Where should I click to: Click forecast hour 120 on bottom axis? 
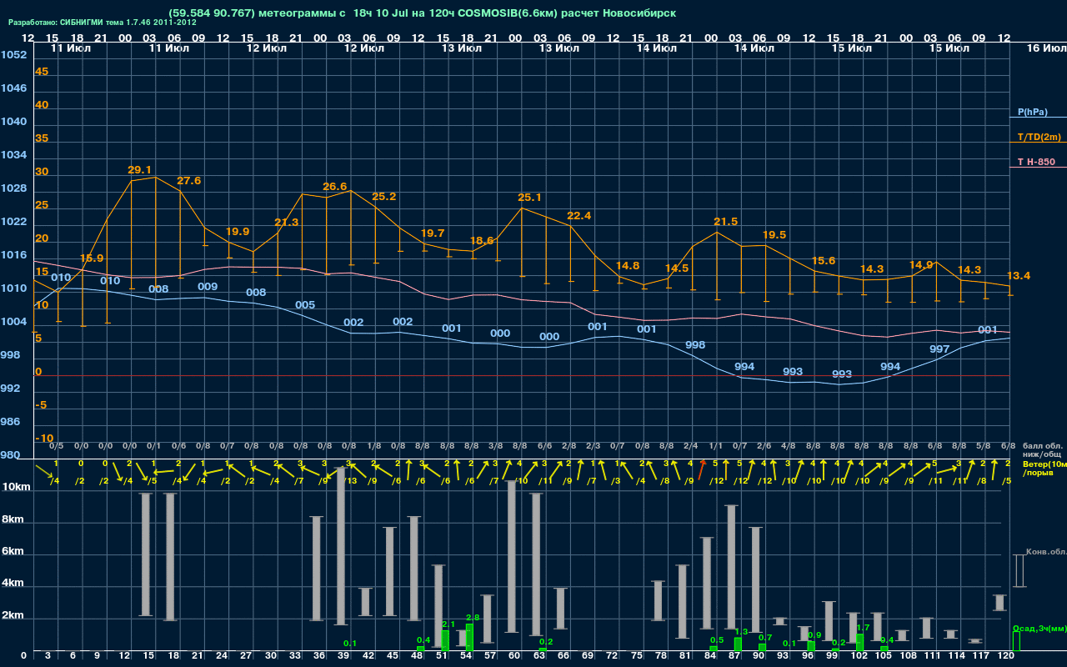pos(1005,656)
